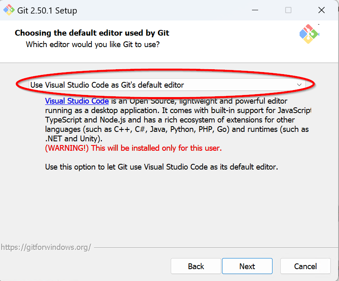Click the Git for Windows logo at top right

pyautogui.click(x=309, y=34)
